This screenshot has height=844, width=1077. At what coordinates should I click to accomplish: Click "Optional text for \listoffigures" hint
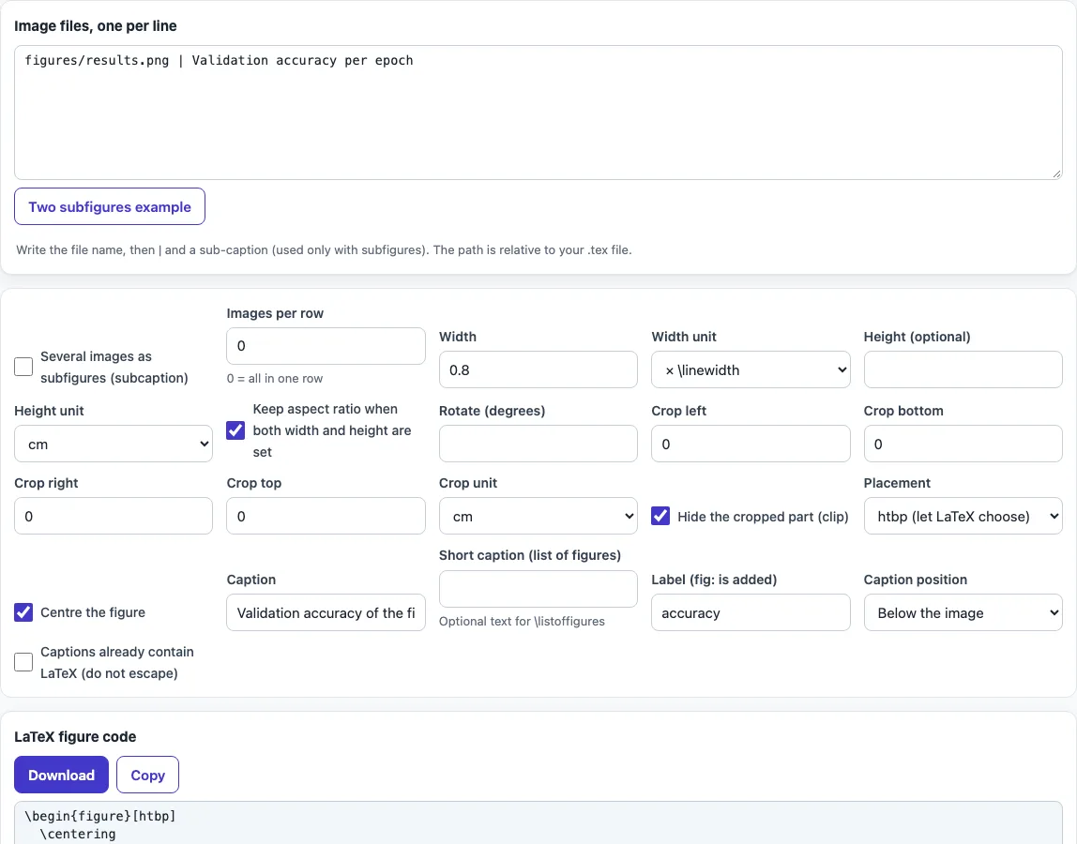coord(522,622)
